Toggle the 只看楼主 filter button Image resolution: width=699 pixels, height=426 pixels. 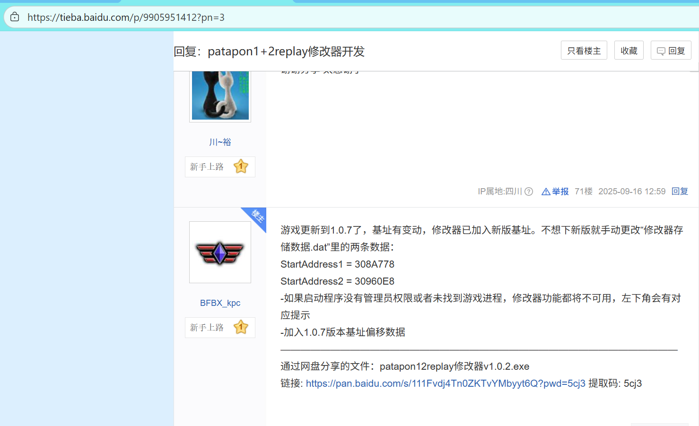coord(584,51)
